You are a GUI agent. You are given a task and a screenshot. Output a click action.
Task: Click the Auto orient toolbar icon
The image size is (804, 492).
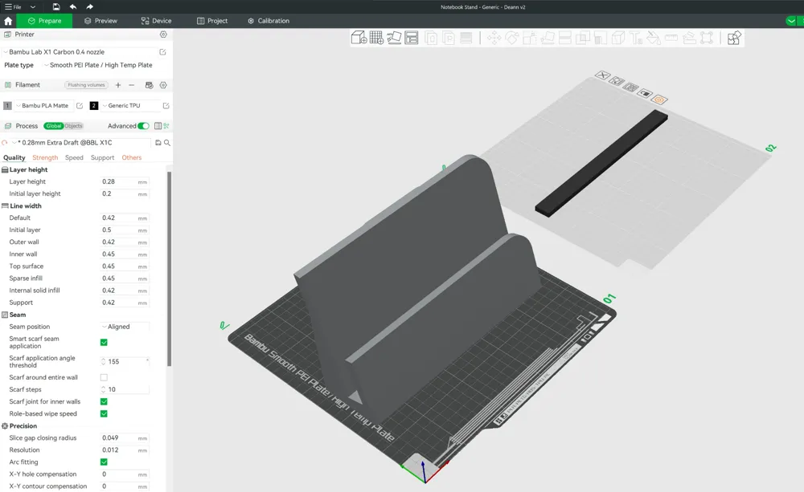pyautogui.click(x=394, y=38)
